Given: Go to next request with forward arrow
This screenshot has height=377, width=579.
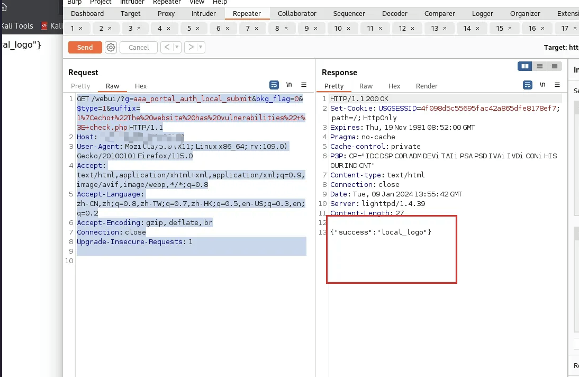Looking at the screenshot, I should tap(191, 47).
